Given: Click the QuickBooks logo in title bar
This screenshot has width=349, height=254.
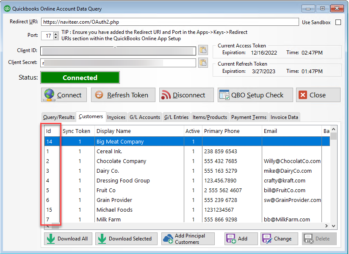Looking at the screenshot, I should pyautogui.click(x=7, y=8).
